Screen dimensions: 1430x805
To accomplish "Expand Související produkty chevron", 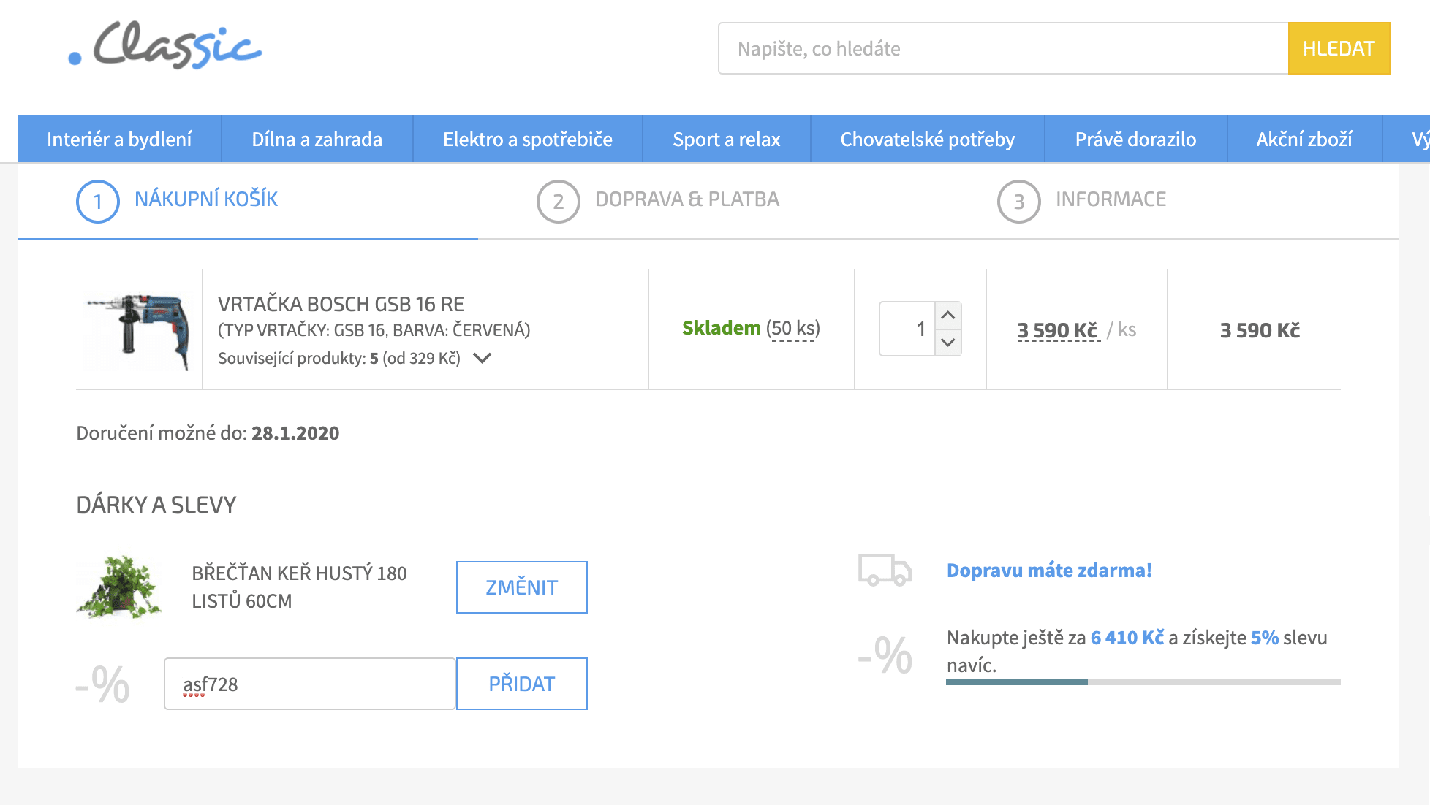I will (482, 358).
